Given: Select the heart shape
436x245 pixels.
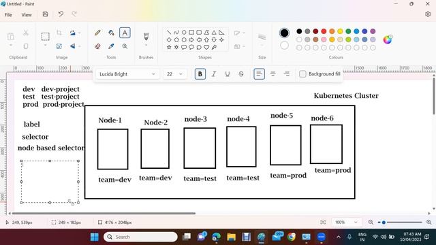Looking at the screenshot, I should (206, 47).
